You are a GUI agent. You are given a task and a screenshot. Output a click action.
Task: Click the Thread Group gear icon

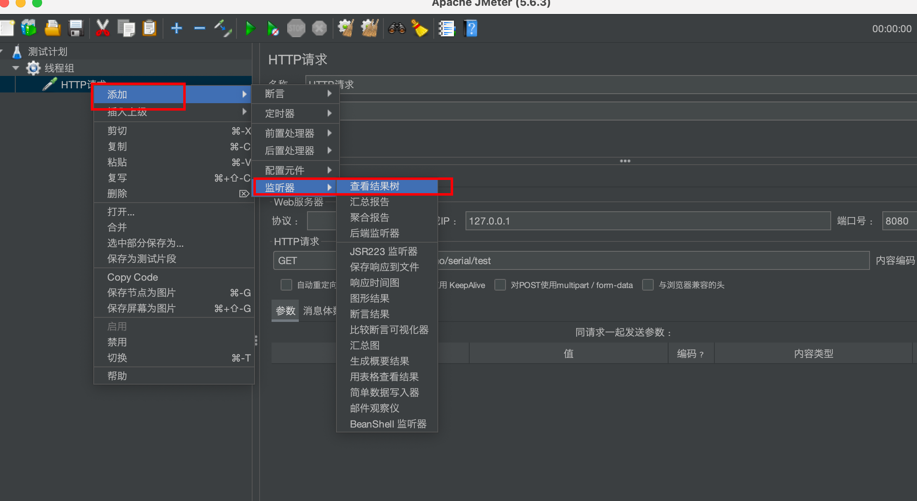click(33, 68)
